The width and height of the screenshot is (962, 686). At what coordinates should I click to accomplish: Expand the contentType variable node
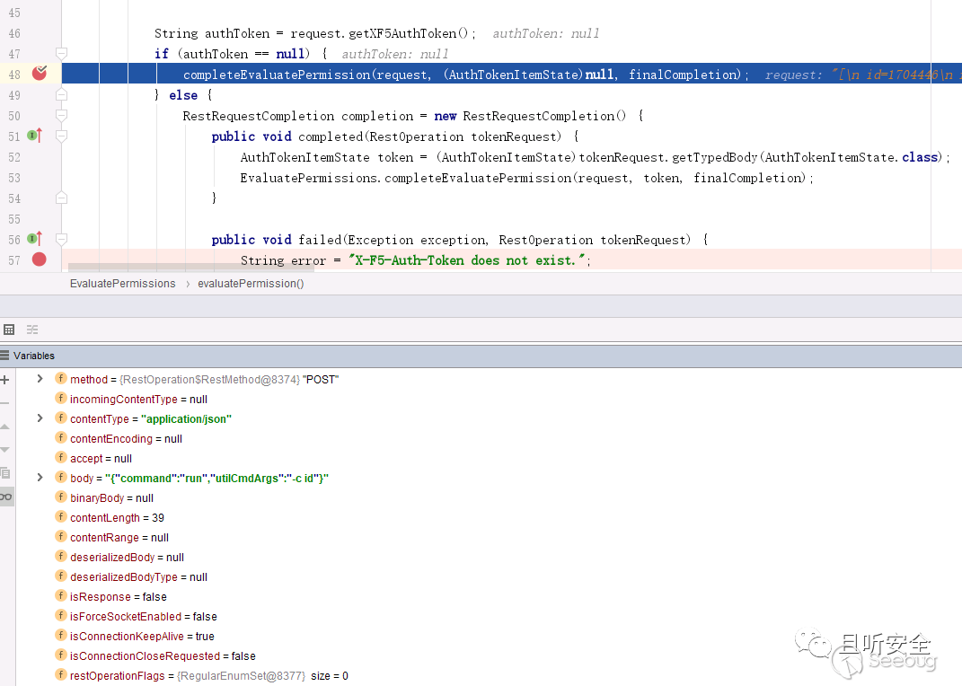[40, 418]
